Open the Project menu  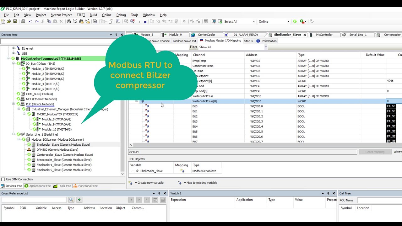click(41, 15)
